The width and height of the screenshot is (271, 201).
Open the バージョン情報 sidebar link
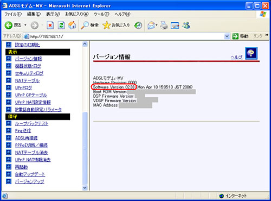click(x=28, y=59)
